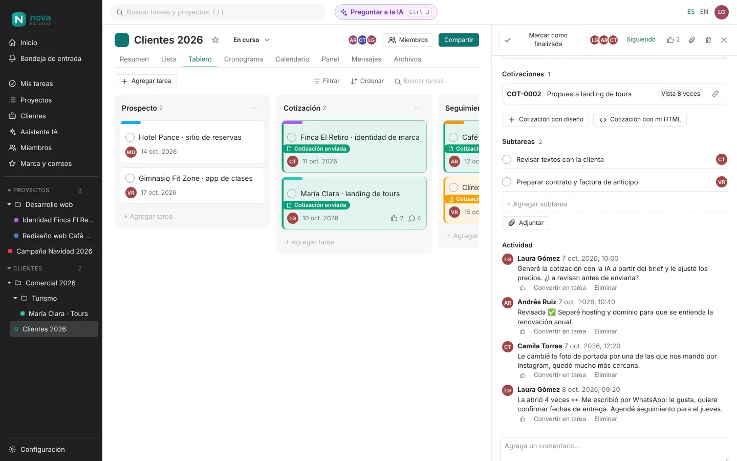The width and height of the screenshot is (737, 461).
Task: Delete the task with the trash icon
Action: click(x=708, y=40)
